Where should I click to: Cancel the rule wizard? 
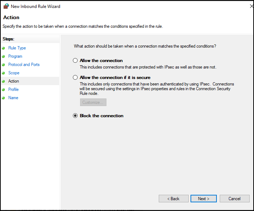tap(235, 198)
